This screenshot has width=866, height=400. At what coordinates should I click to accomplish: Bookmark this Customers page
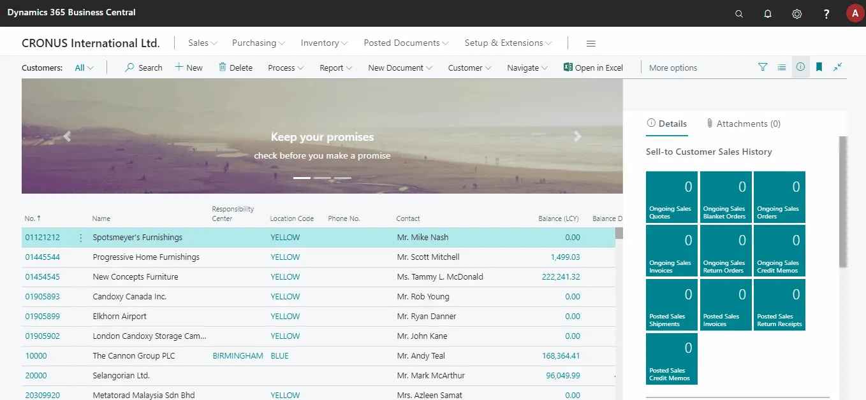pyautogui.click(x=819, y=67)
